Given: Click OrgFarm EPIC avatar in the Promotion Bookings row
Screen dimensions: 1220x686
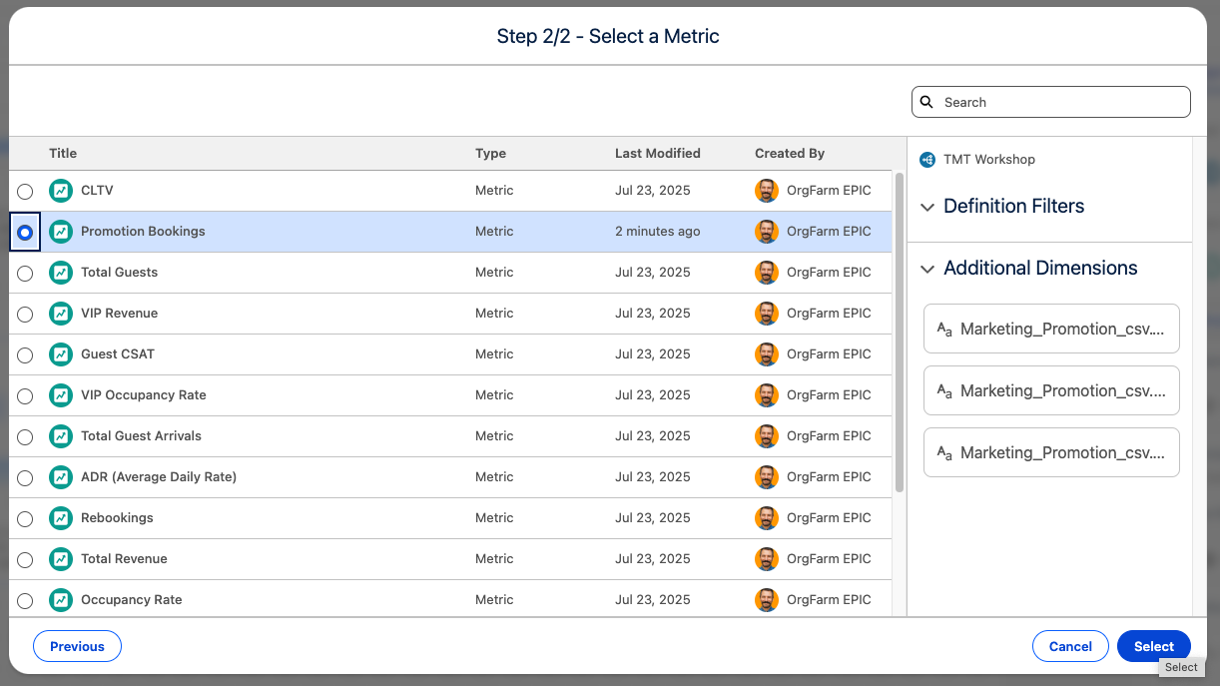Looking at the screenshot, I should point(766,232).
